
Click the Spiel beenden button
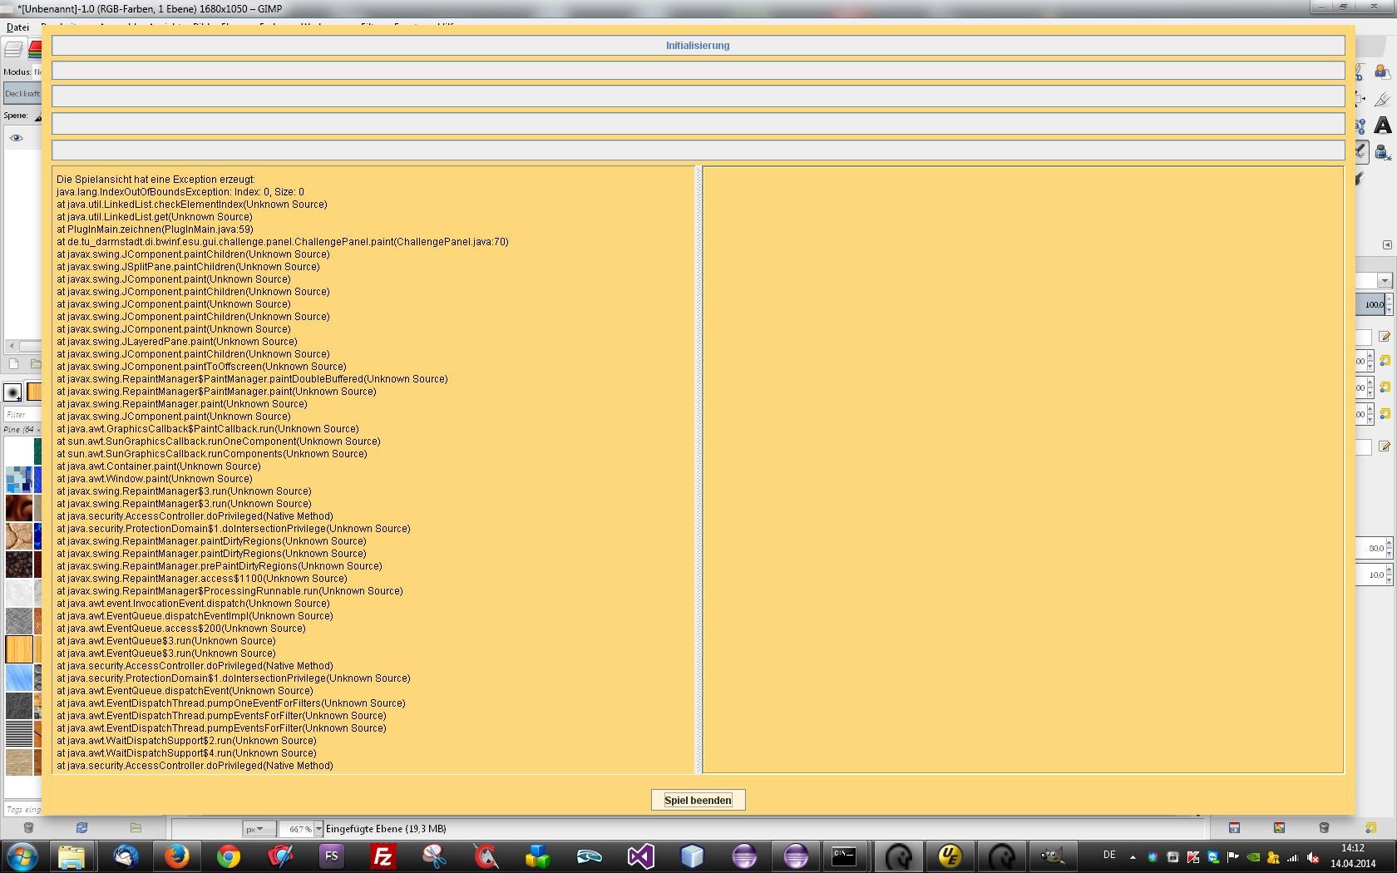(698, 800)
